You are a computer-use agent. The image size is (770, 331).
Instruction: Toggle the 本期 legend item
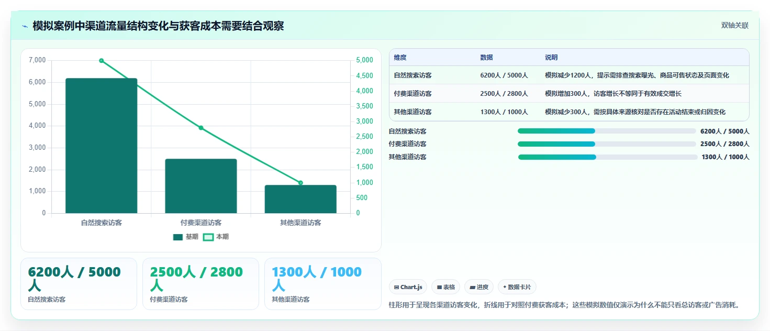(x=216, y=237)
